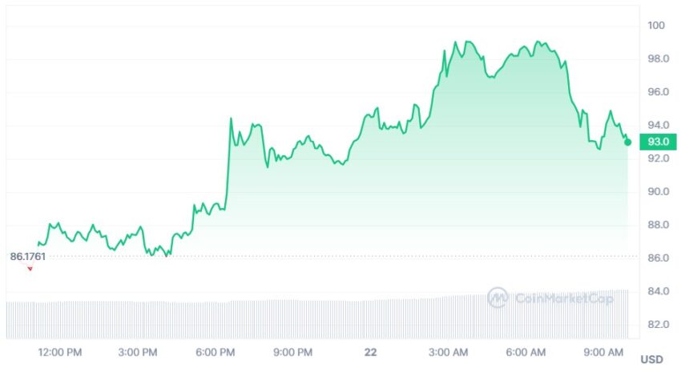Screen dimensions: 681x372
Task: Select the 9:00 AM time axis label
Action: click(x=603, y=353)
